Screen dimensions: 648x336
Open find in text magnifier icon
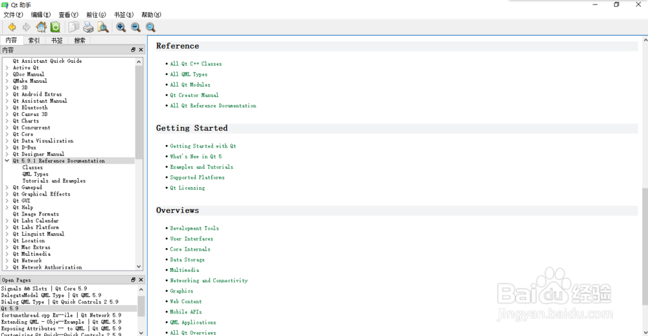click(103, 27)
